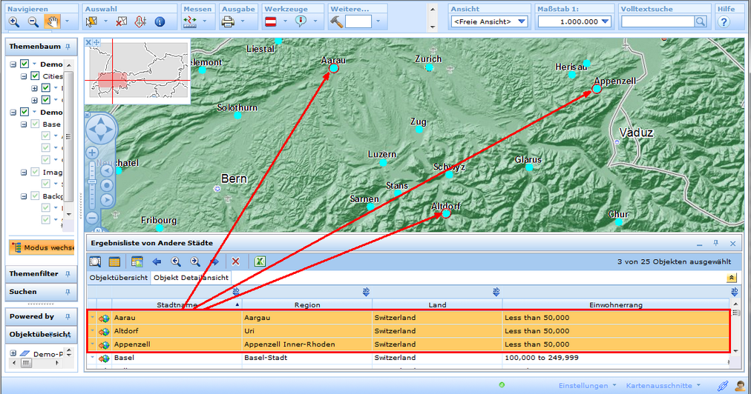
Task: Open the print output tool
Action: [x=228, y=22]
